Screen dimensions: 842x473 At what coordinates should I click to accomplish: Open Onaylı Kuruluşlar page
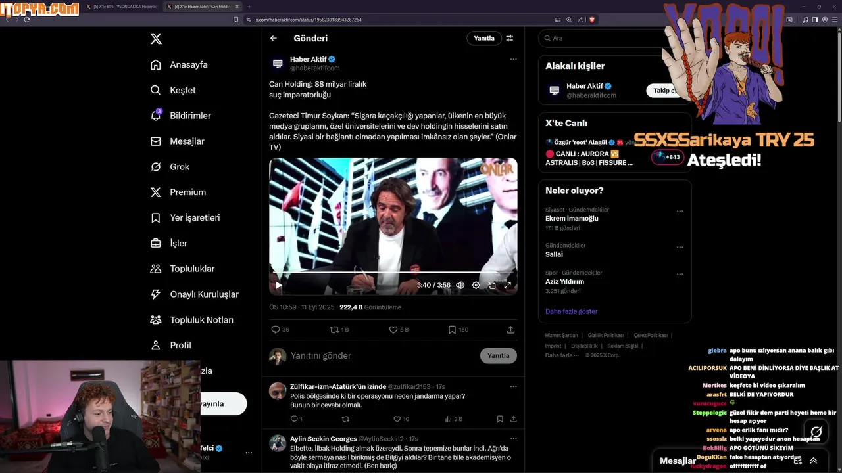click(194, 294)
